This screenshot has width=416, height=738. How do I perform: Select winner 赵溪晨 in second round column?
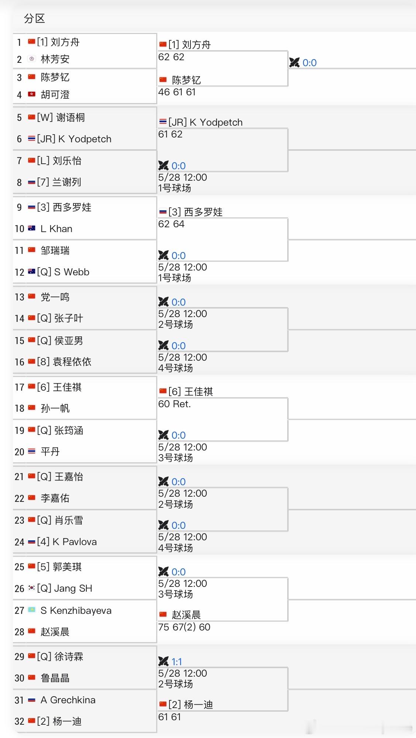coord(186,615)
